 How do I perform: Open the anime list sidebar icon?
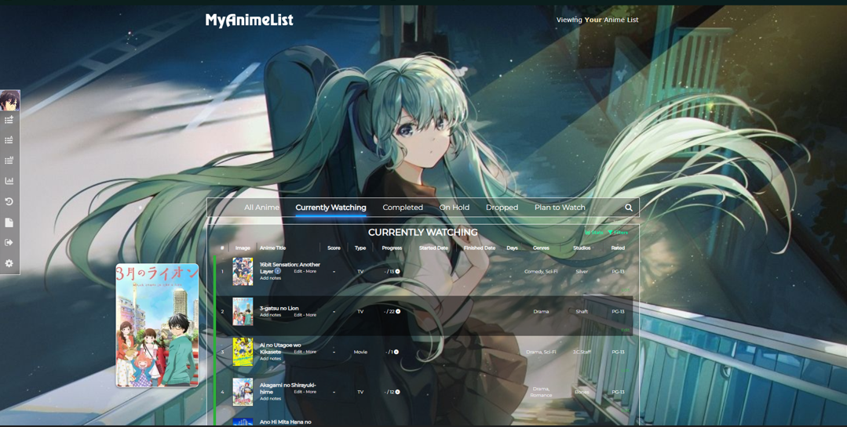click(9, 140)
